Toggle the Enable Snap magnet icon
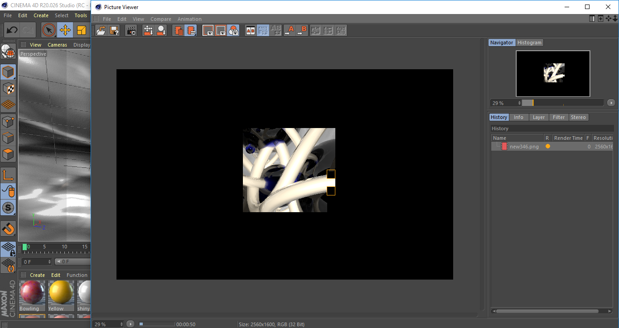619x328 pixels. (x=8, y=228)
